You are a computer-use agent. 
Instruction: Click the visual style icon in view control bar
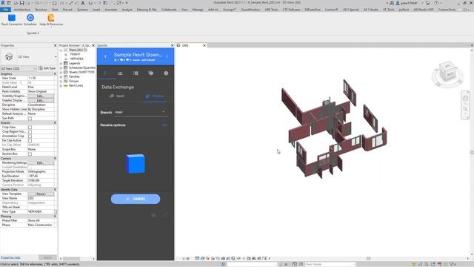202,258
